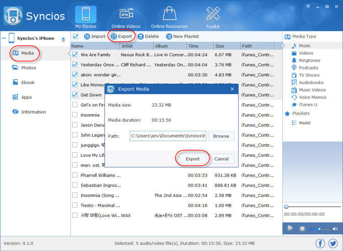Sort the list by Path column
The width and height of the screenshot is (343, 251).
click(x=257, y=46)
